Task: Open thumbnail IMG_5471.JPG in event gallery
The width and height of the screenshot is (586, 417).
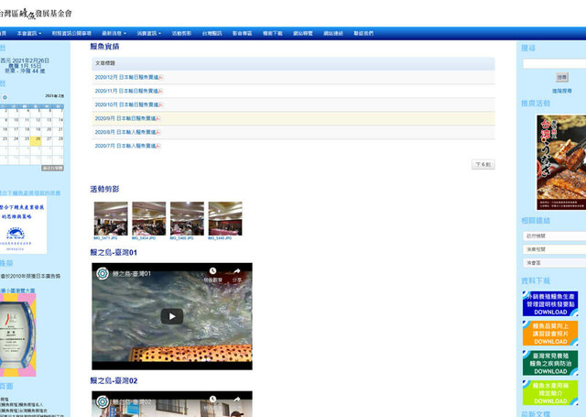Action: tap(111, 219)
